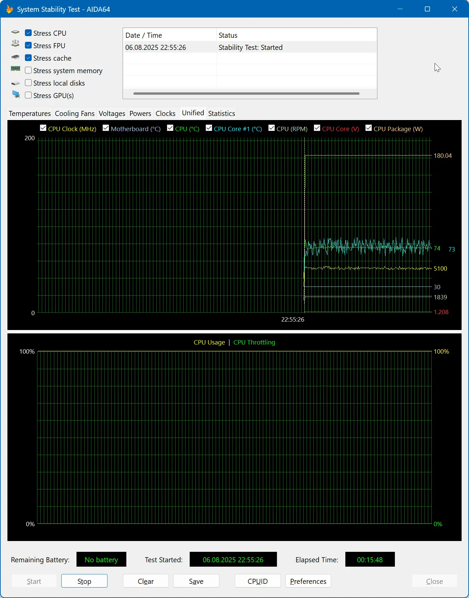Viewport: 469px width, 598px height.
Task: Click the Save button
Action: [x=196, y=581]
